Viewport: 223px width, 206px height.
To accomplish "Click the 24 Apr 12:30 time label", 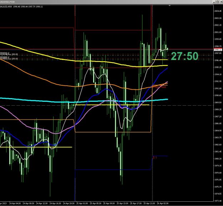I will pos(42,204).
